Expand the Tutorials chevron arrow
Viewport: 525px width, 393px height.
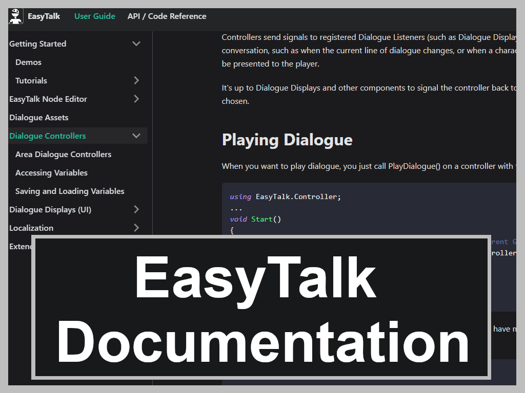136,81
